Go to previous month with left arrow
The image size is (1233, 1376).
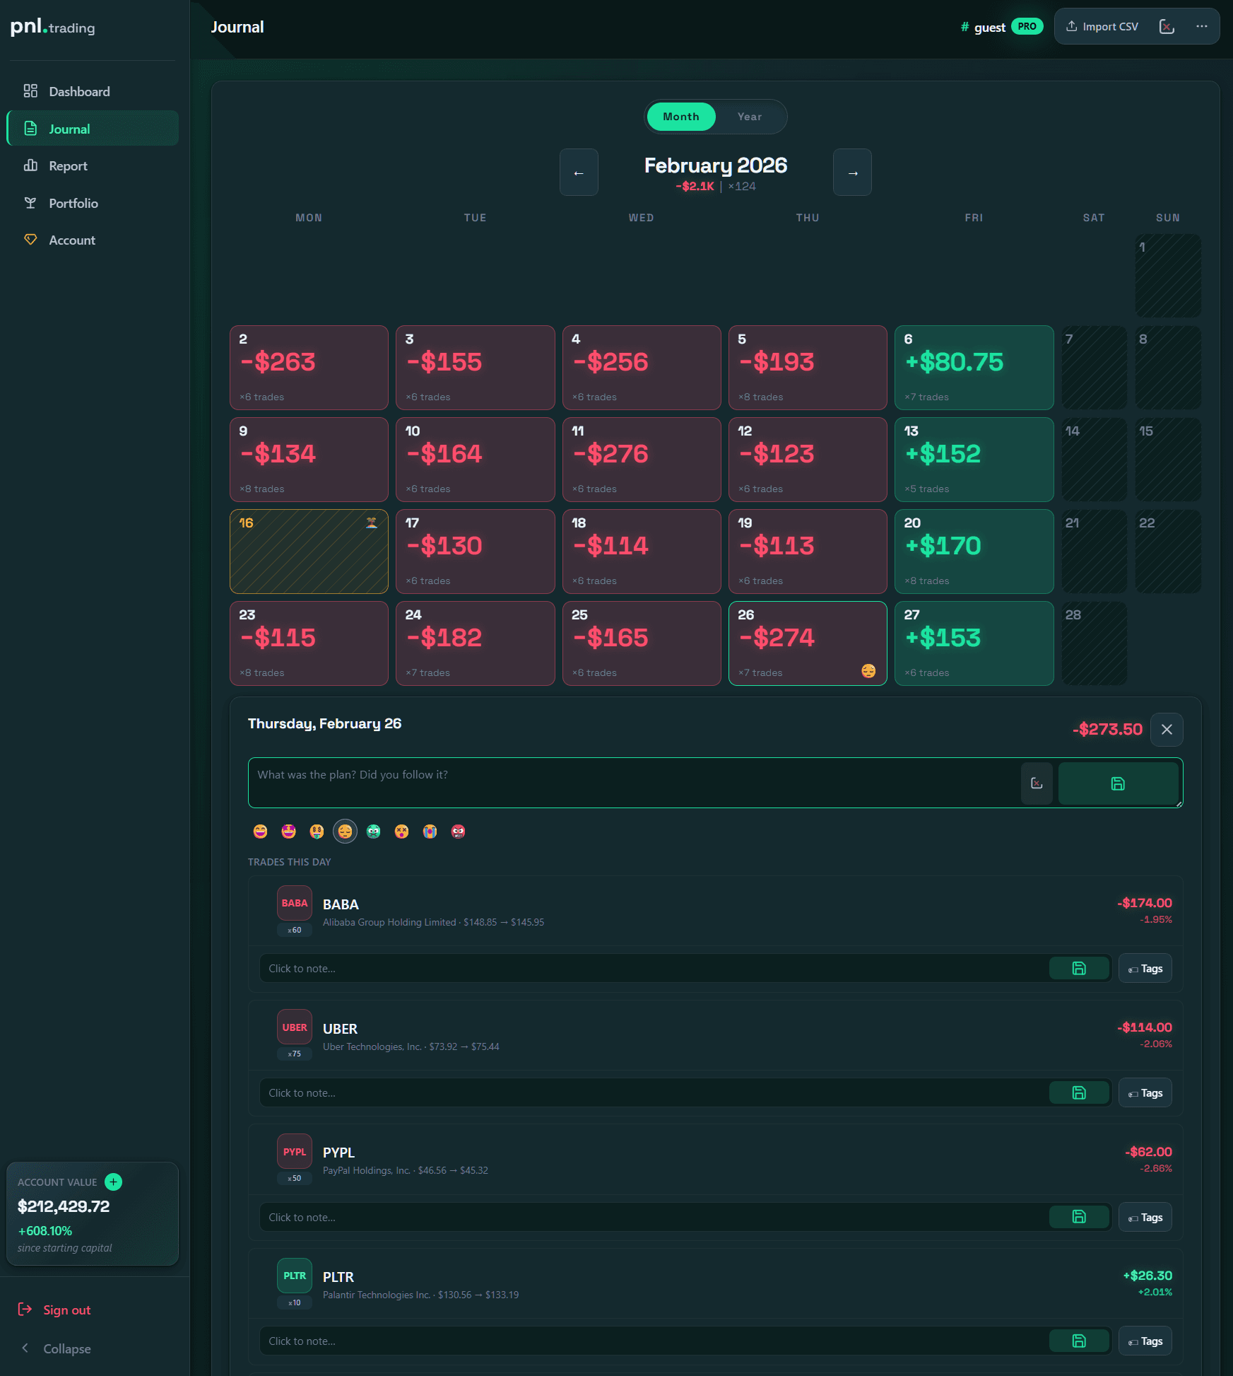click(579, 173)
